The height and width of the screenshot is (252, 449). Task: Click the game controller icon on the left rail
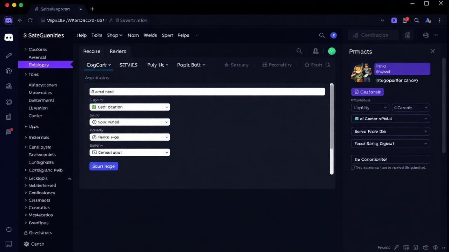coord(8,102)
